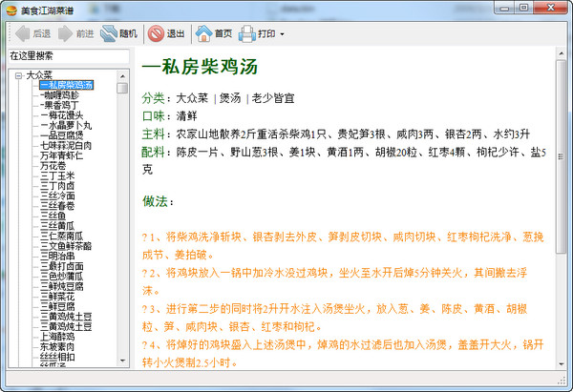The width and height of the screenshot is (573, 392).
Task: Click the 前进 forward arrow icon
Action: click(x=65, y=33)
